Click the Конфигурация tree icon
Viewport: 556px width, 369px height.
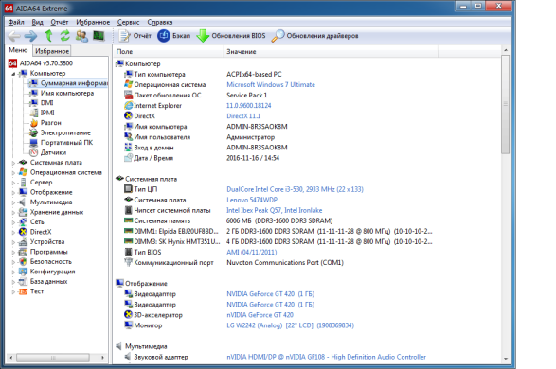click(23, 272)
